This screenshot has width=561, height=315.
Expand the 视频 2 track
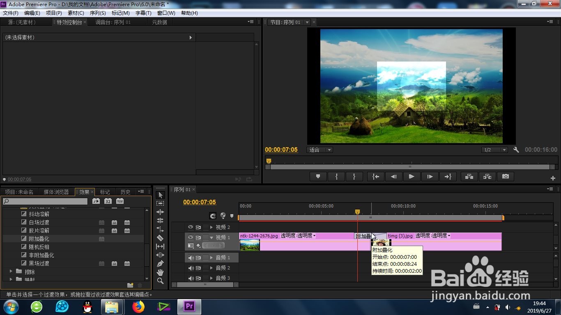(212, 227)
